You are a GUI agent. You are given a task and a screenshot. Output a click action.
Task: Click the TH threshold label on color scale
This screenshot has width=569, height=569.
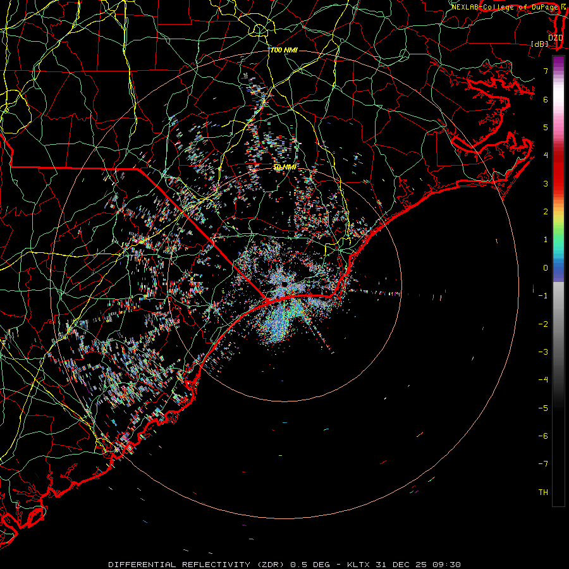(x=543, y=493)
